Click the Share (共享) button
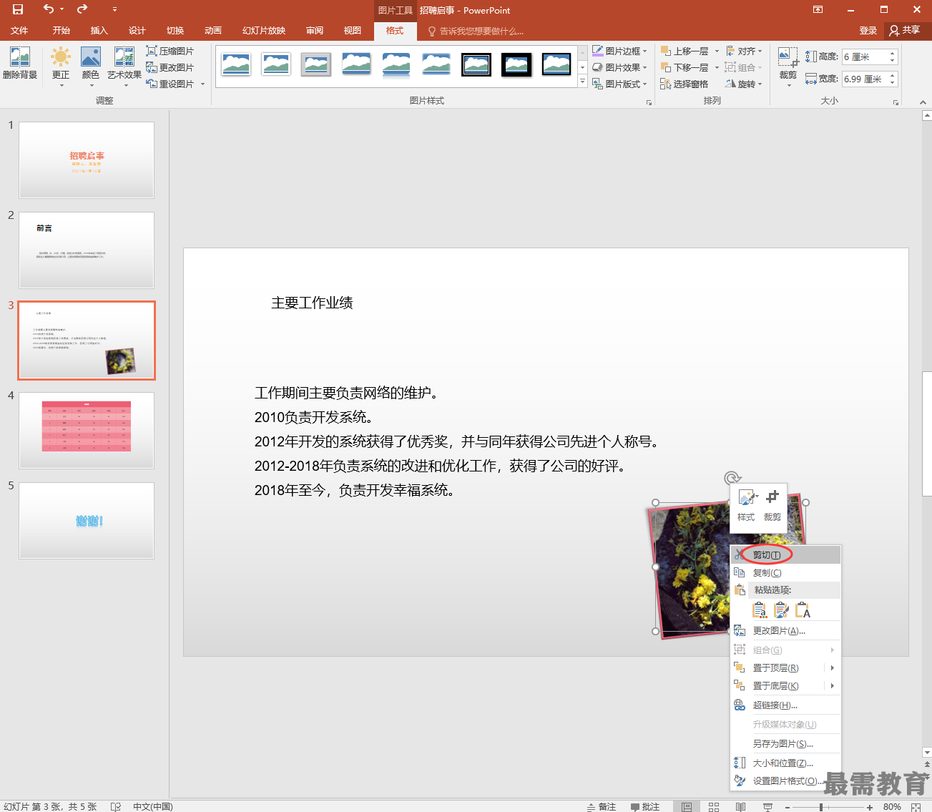 point(906,30)
